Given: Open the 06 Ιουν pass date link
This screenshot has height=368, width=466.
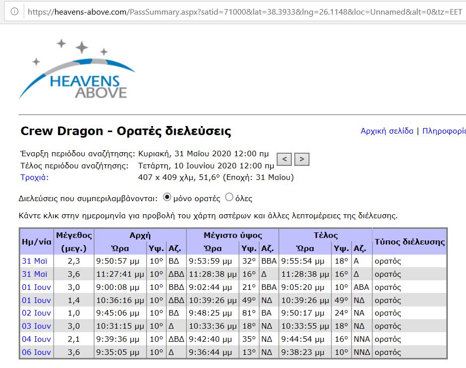Looking at the screenshot, I should pos(36,352).
